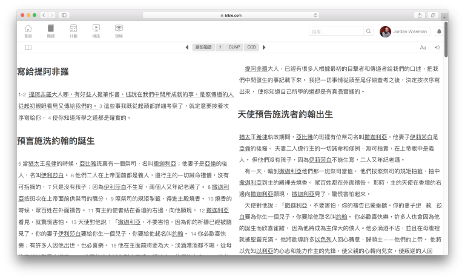465x279 pixels.
Task: Go to the previous chapter arrow
Action: (186, 47)
